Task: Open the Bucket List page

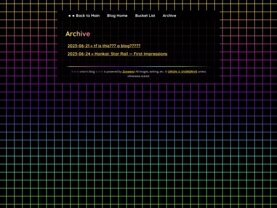Action: point(145,15)
